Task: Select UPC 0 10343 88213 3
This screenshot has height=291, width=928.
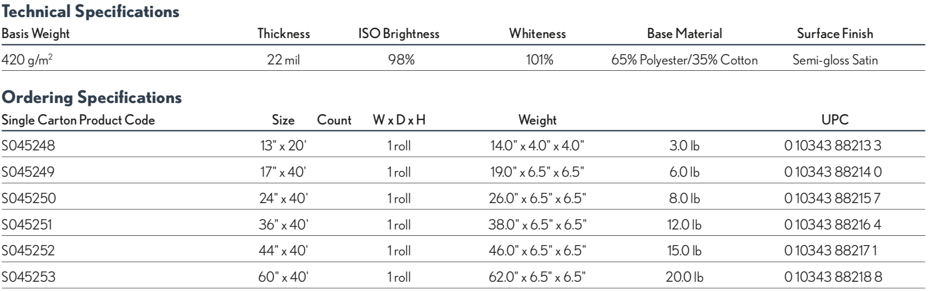Action: pos(833,145)
